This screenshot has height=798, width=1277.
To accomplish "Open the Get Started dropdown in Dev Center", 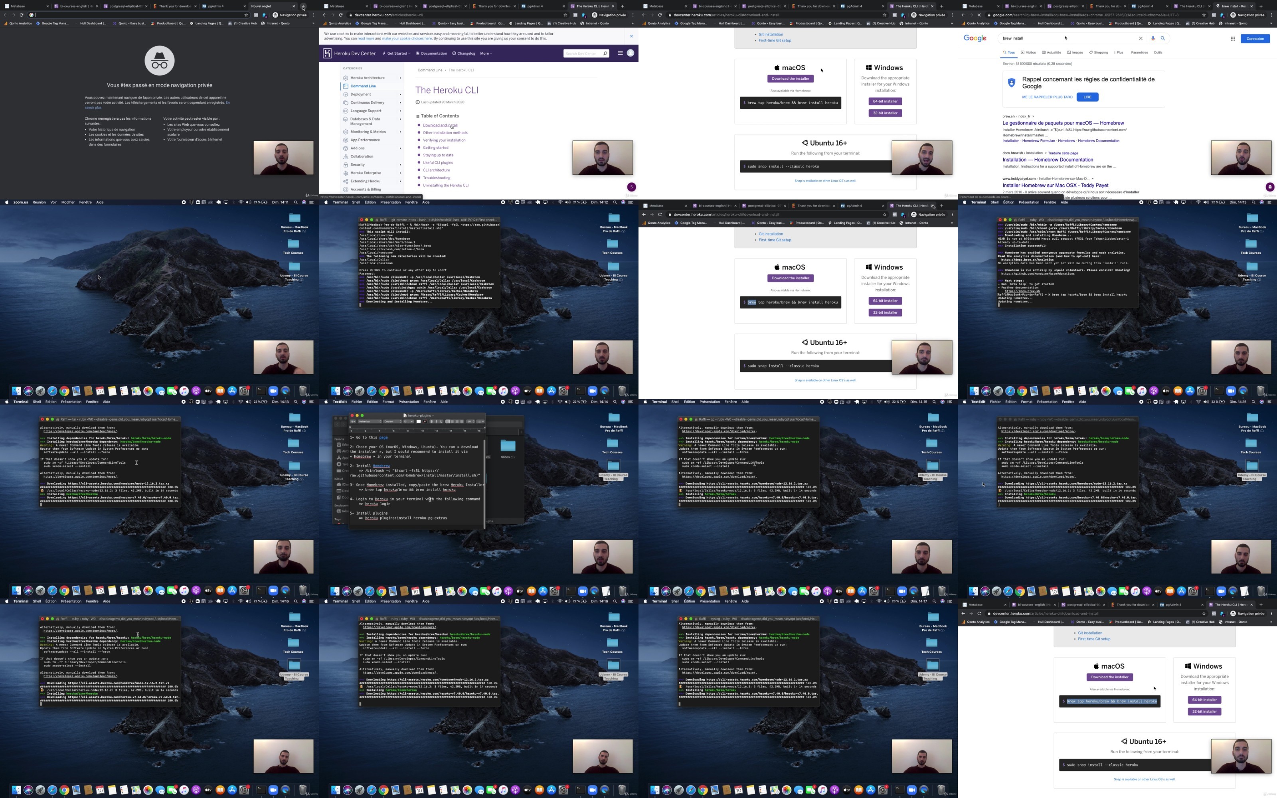I will 396,53.
